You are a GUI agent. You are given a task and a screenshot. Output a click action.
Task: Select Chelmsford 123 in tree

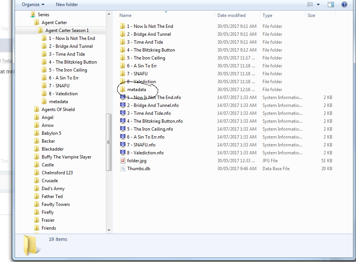(x=57, y=173)
